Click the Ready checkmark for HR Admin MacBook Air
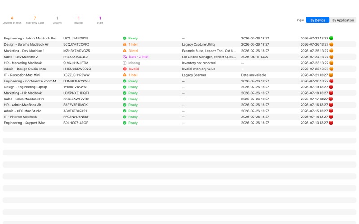Image resolution: width=359 pixels, height=224 pixels. pos(125,105)
